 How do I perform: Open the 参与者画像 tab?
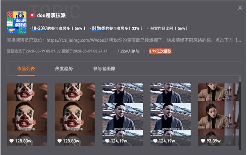[104, 69]
